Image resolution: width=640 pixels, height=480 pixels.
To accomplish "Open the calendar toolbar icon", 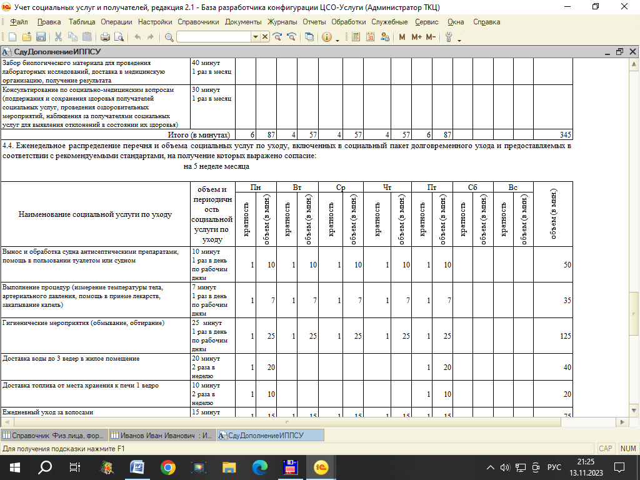I will coord(371,37).
